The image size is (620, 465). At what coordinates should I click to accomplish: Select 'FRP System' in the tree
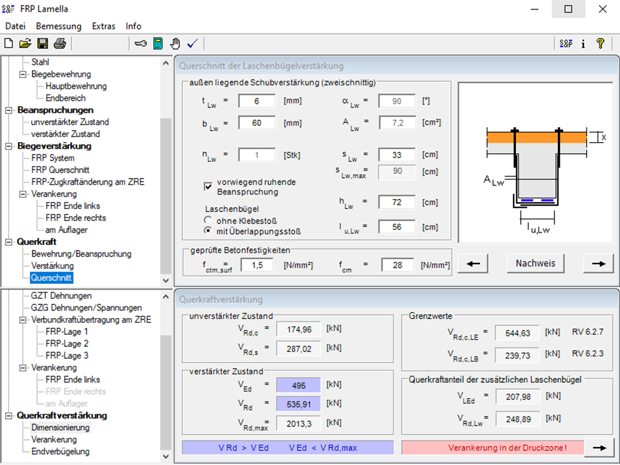point(53,158)
